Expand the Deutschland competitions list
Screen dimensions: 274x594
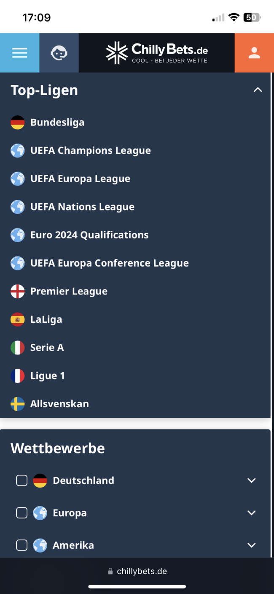[x=252, y=480]
